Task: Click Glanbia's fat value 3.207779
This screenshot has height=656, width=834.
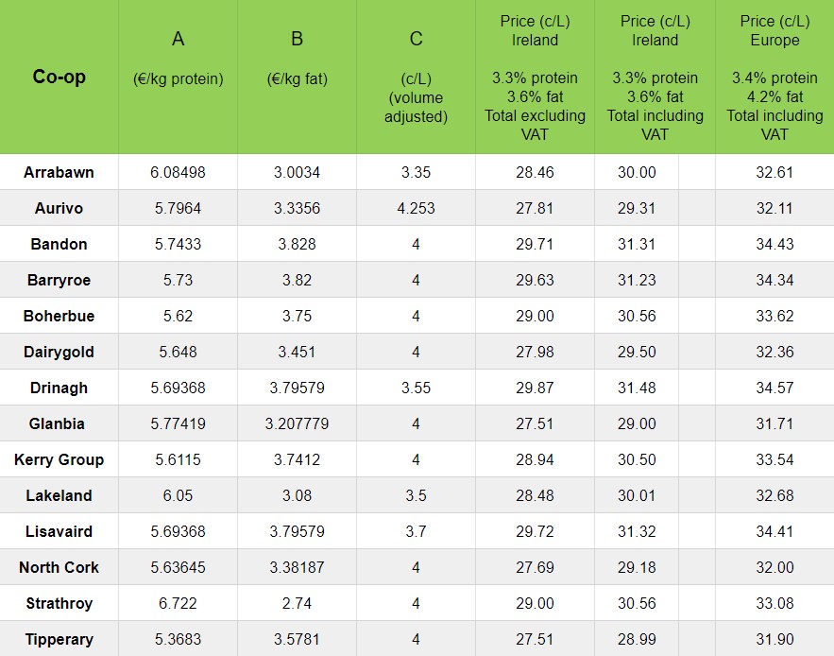Action: click(x=297, y=423)
